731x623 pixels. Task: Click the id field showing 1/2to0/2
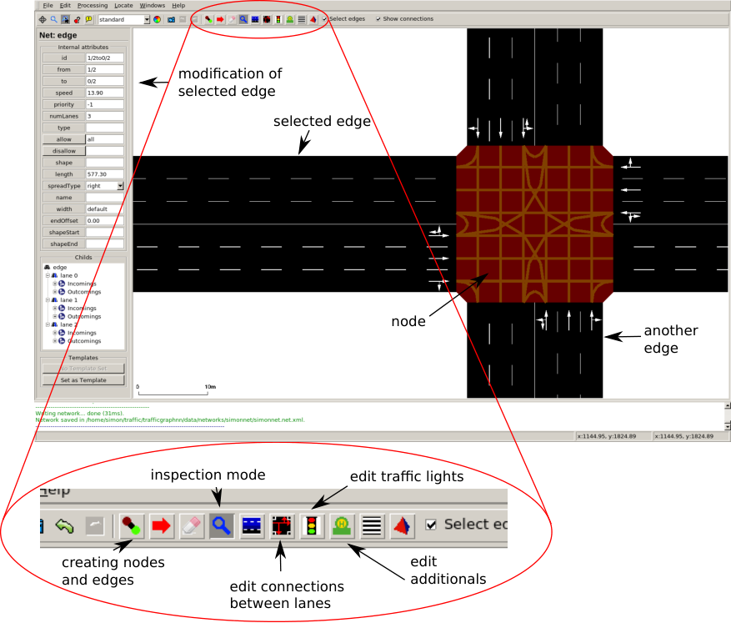pos(105,58)
